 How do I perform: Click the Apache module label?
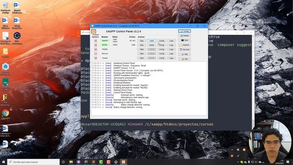pyautogui.click(x=105, y=41)
